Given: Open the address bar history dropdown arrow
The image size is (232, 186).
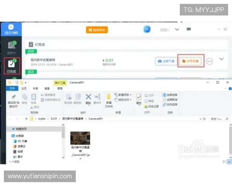Looking at the screenshot, I should pos(200,119).
